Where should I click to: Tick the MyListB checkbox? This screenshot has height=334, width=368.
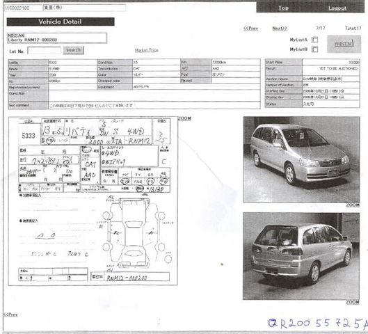coord(314,49)
